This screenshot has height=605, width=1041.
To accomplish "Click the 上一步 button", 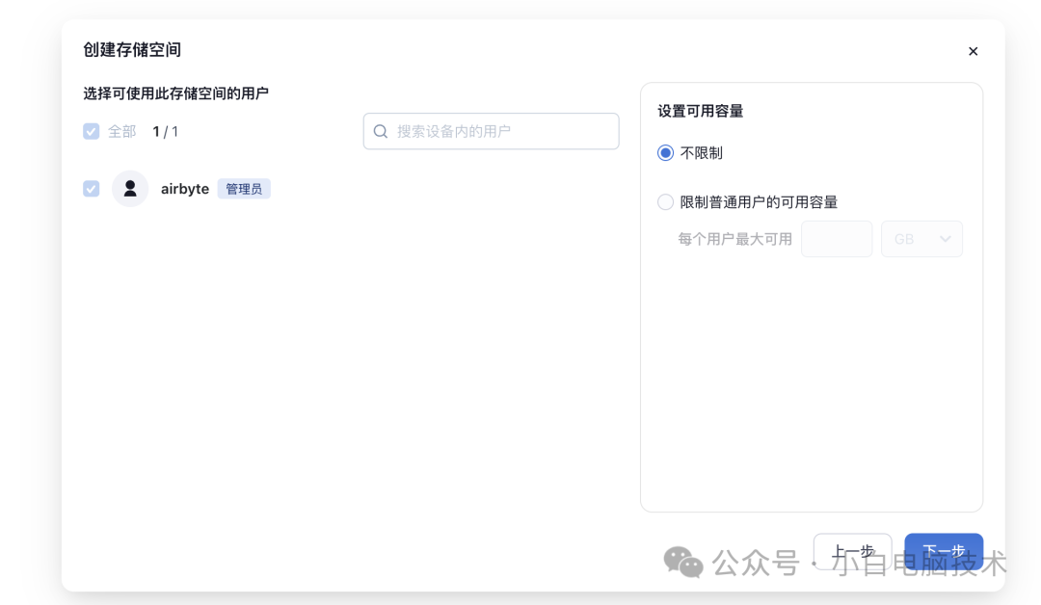I will 852,551.
